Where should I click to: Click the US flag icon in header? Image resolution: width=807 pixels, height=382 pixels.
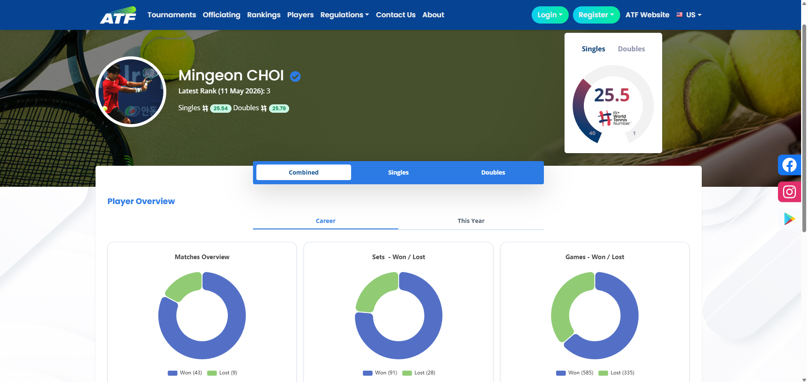coord(679,15)
